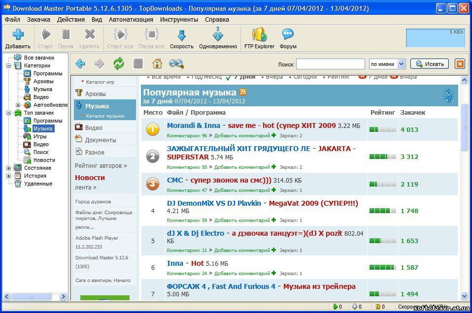Viewport: 472px width, 313px height.
Task: Open the Morandi & Inna save me link
Action: coord(251,125)
